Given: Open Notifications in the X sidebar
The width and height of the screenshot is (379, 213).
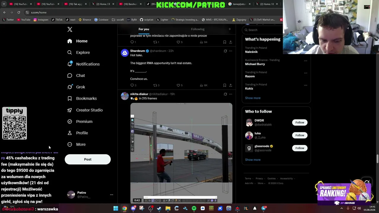Looking at the screenshot, I should tap(83, 64).
